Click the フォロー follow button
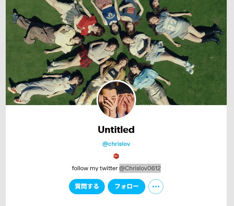 pos(127,187)
